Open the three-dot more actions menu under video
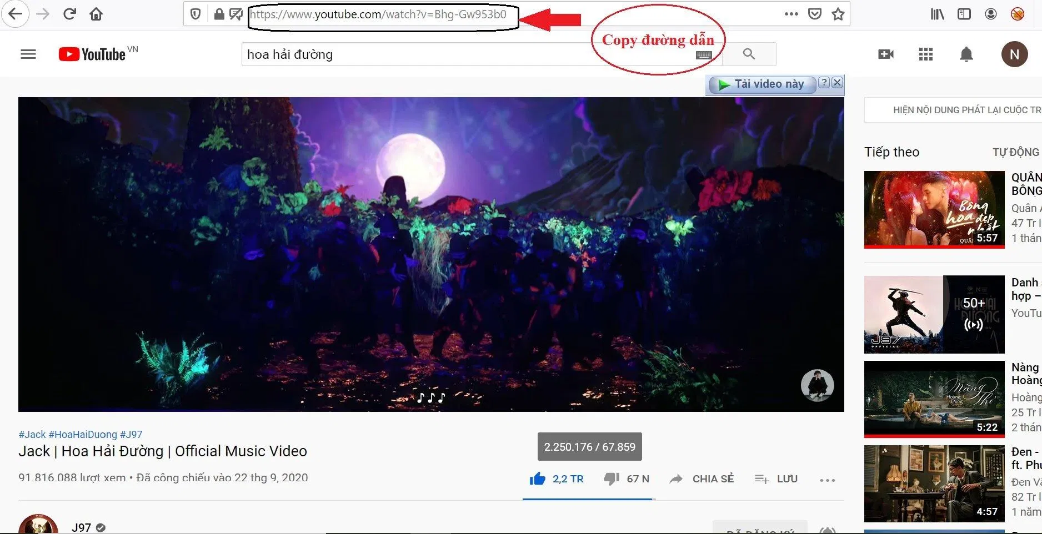The height and width of the screenshot is (534, 1042). point(827,480)
